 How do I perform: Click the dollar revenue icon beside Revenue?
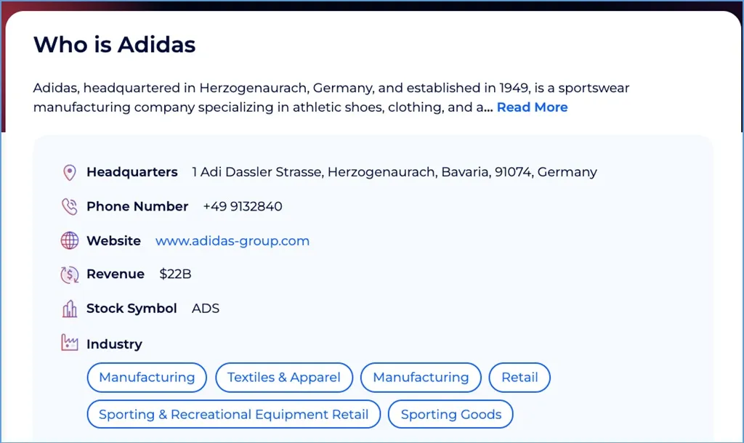click(69, 275)
